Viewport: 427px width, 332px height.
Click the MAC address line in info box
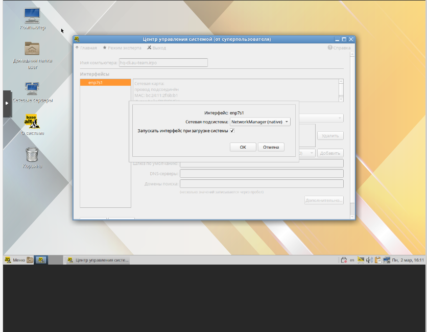[156, 96]
